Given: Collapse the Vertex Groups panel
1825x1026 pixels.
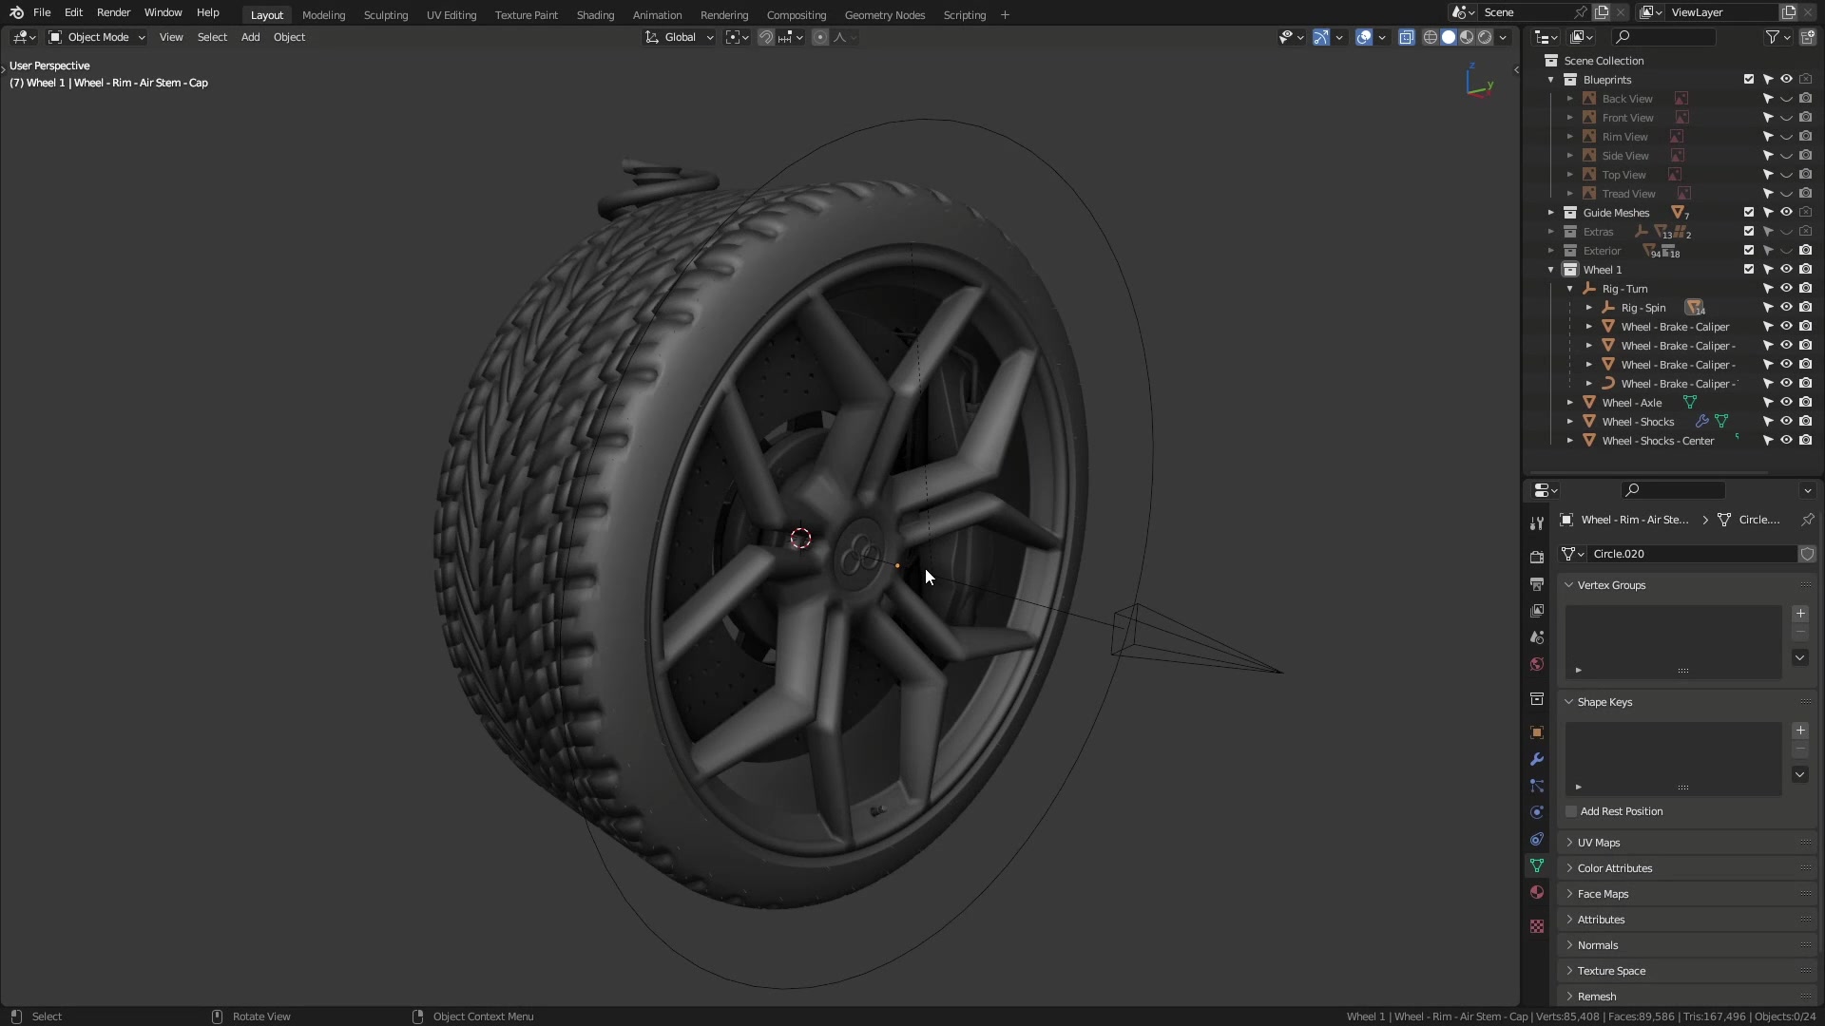Looking at the screenshot, I should [x=1611, y=585].
